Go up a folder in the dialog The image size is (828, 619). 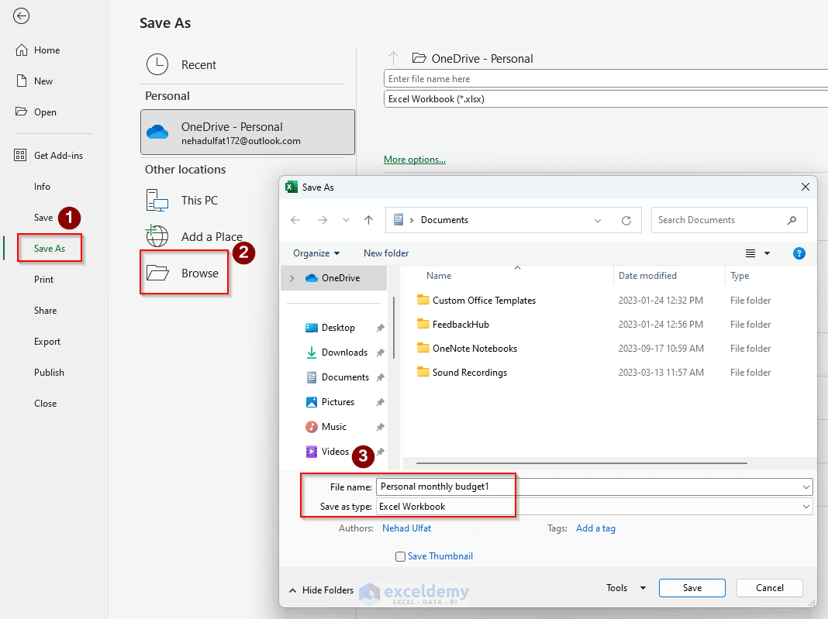pos(368,220)
